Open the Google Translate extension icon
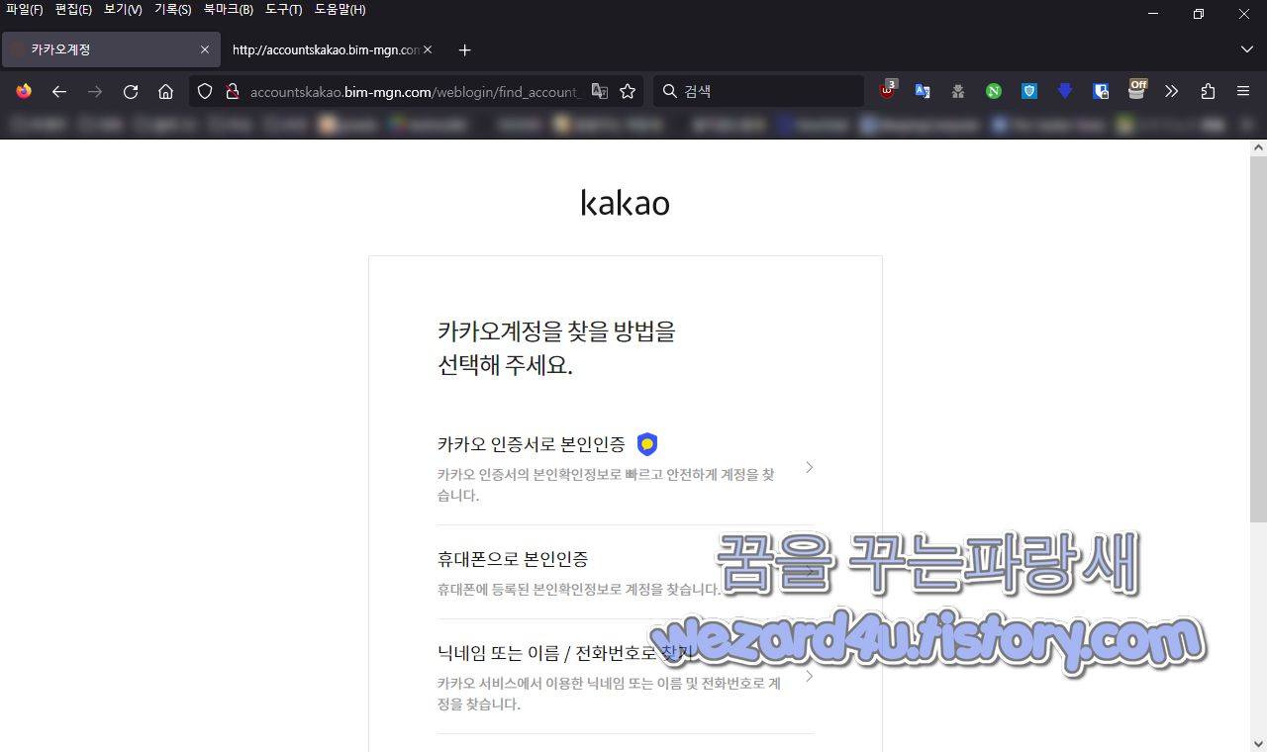Viewport: 1267px width, 752px height. pos(923,91)
